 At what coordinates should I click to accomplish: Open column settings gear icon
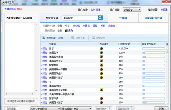point(167,44)
